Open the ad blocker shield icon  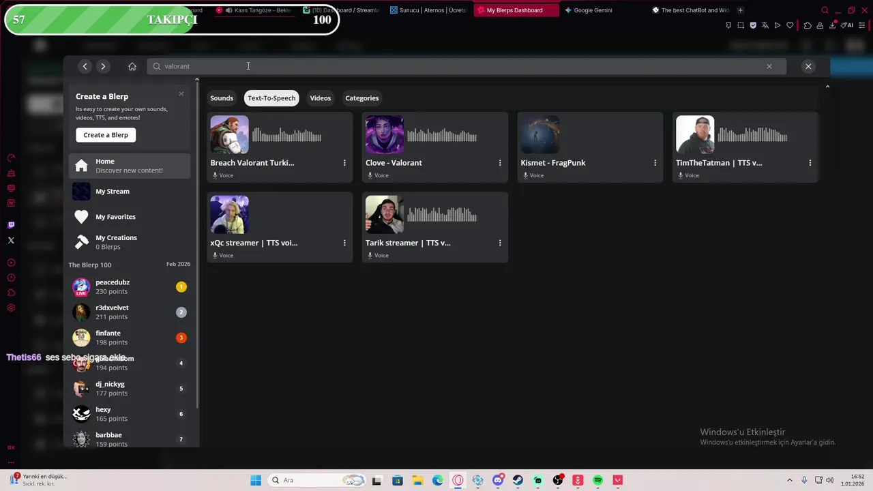(753, 25)
